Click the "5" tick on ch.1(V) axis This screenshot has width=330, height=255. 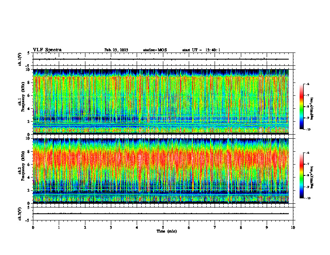pyautogui.click(x=29, y=53)
